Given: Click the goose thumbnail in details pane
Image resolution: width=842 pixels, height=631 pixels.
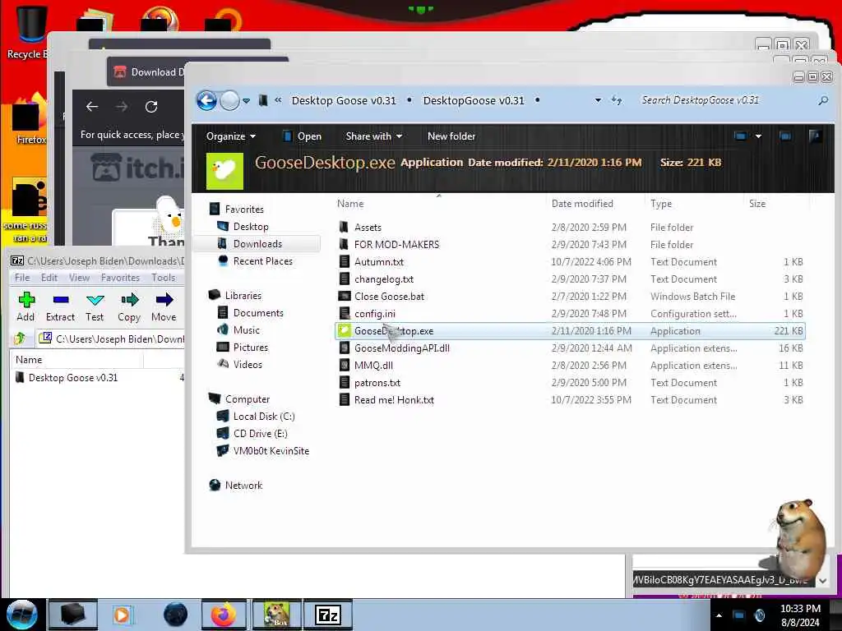Looking at the screenshot, I should [224, 171].
